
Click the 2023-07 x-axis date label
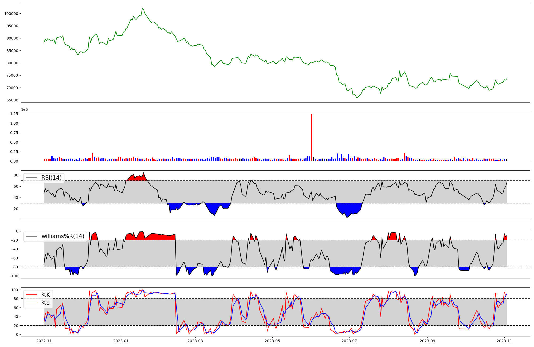(x=349, y=341)
